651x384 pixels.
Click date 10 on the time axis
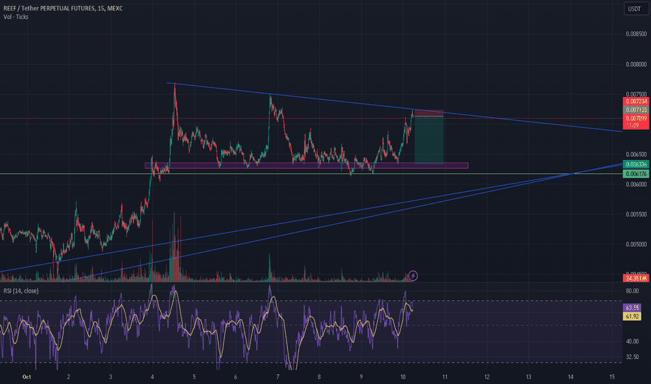point(403,377)
